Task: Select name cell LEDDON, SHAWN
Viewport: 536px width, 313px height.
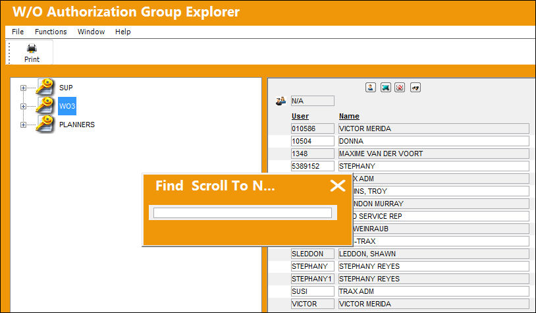Action: [x=434, y=254]
